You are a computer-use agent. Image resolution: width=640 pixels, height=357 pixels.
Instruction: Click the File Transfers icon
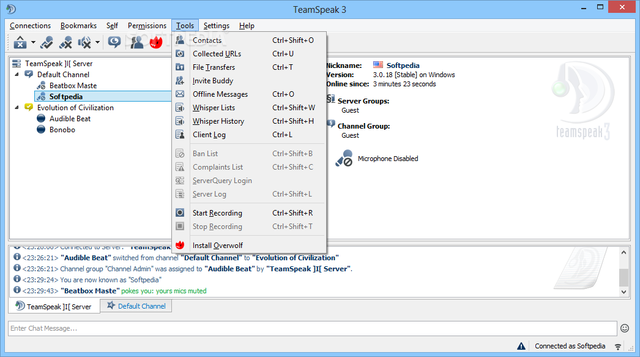click(180, 67)
